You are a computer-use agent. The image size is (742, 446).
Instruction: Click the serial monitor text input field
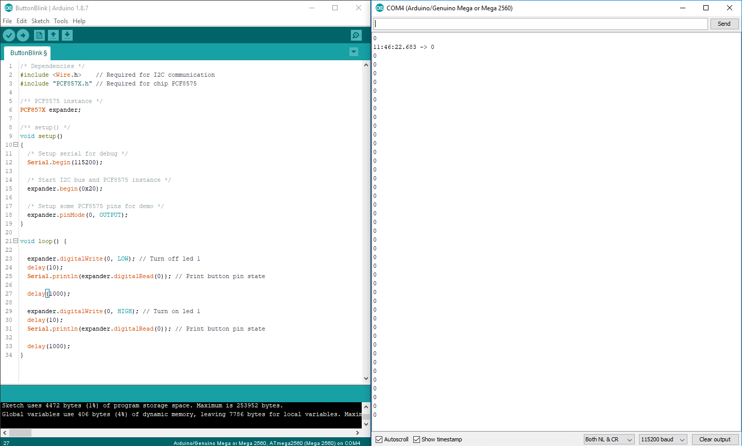541,24
